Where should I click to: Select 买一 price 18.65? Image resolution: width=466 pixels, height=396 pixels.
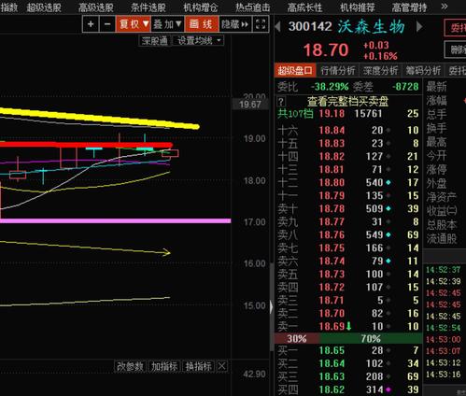tap(332, 350)
